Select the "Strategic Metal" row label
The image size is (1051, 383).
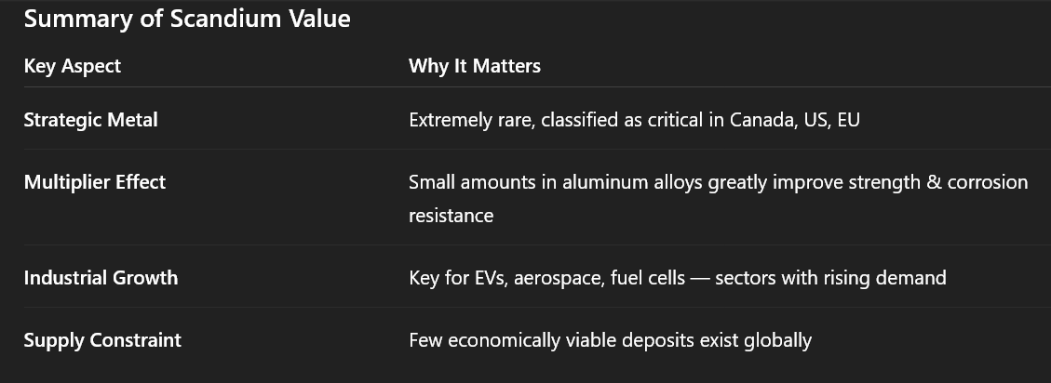pos(91,120)
